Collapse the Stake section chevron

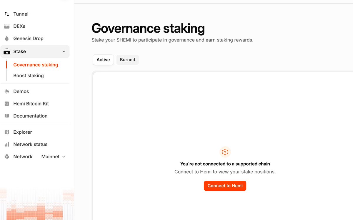pyautogui.click(x=64, y=52)
